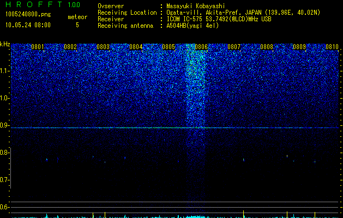Click the meteor count label
Image resolution: width=343 pixels, height=218 pixels.
(77, 17)
